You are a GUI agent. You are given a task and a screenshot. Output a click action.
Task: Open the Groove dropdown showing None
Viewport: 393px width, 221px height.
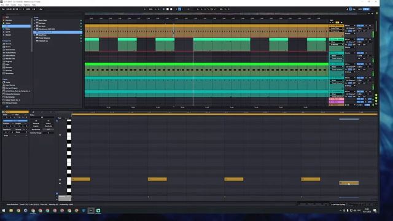click(x=21, y=132)
